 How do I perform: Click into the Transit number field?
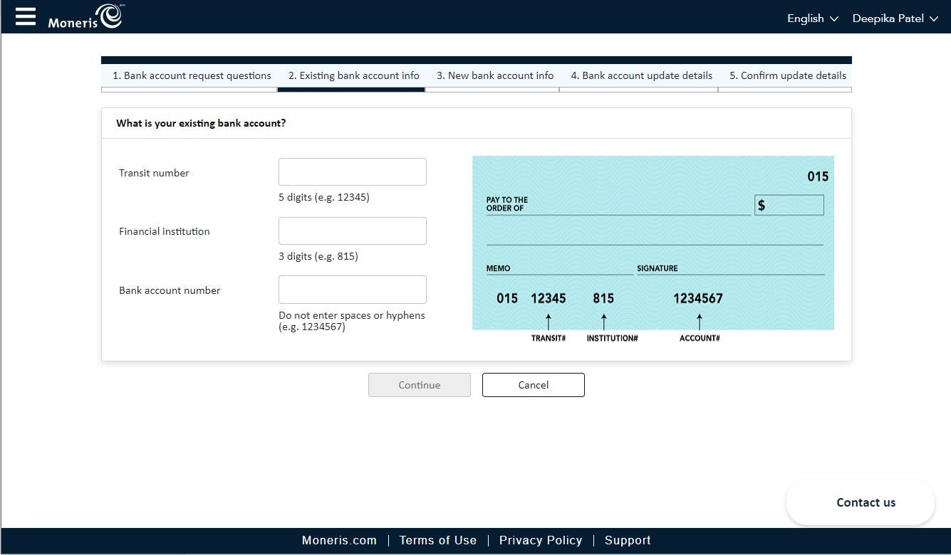point(352,172)
